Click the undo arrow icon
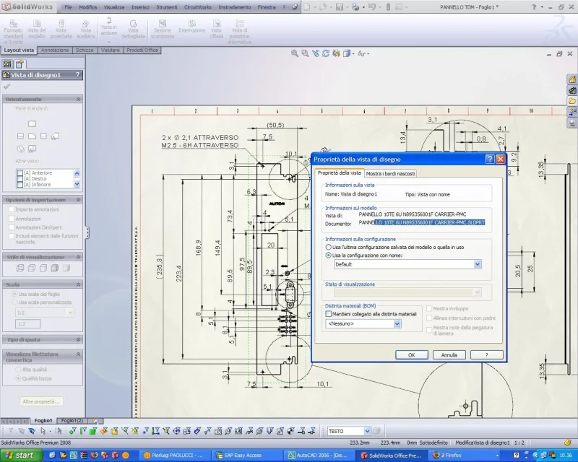Viewport: 578px width, 462px height. point(371,7)
